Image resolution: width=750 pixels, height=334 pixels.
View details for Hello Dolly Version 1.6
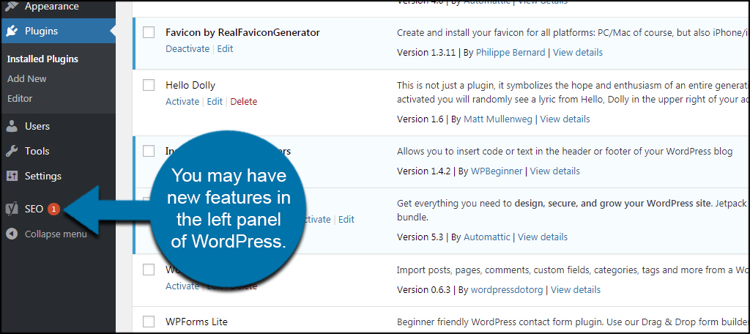(565, 119)
